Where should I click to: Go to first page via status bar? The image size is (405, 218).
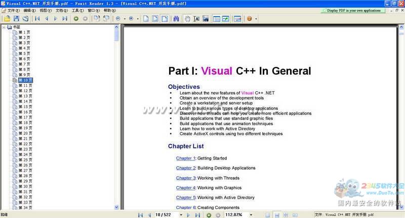[x=141, y=215]
